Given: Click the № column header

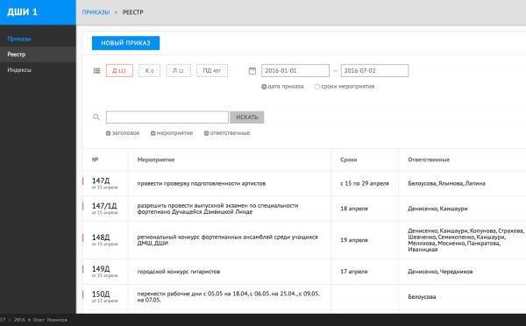Looking at the screenshot, I should [x=96, y=159].
